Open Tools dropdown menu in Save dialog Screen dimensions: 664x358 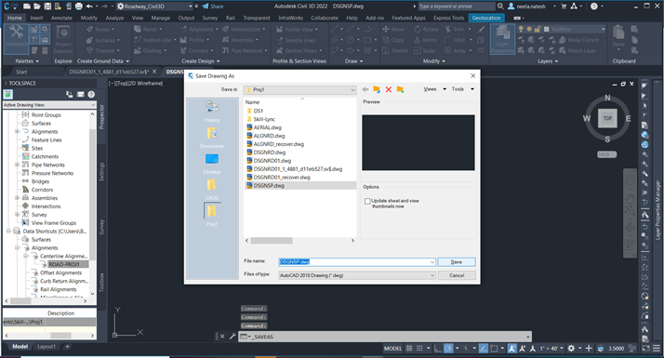click(x=462, y=89)
